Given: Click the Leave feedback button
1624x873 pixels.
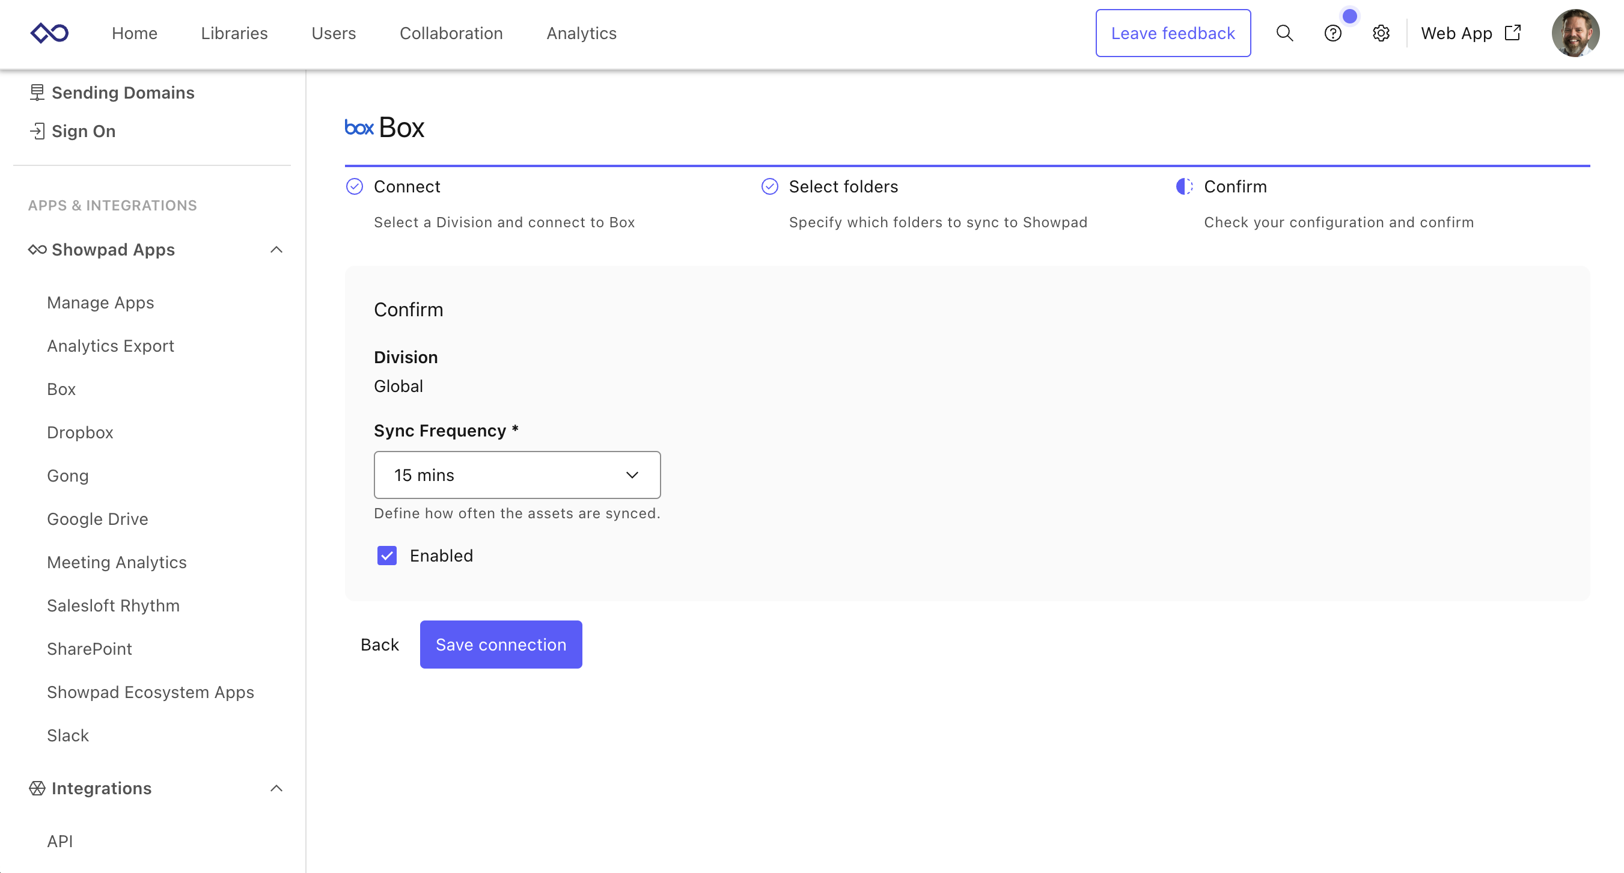Looking at the screenshot, I should click(1173, 33).
